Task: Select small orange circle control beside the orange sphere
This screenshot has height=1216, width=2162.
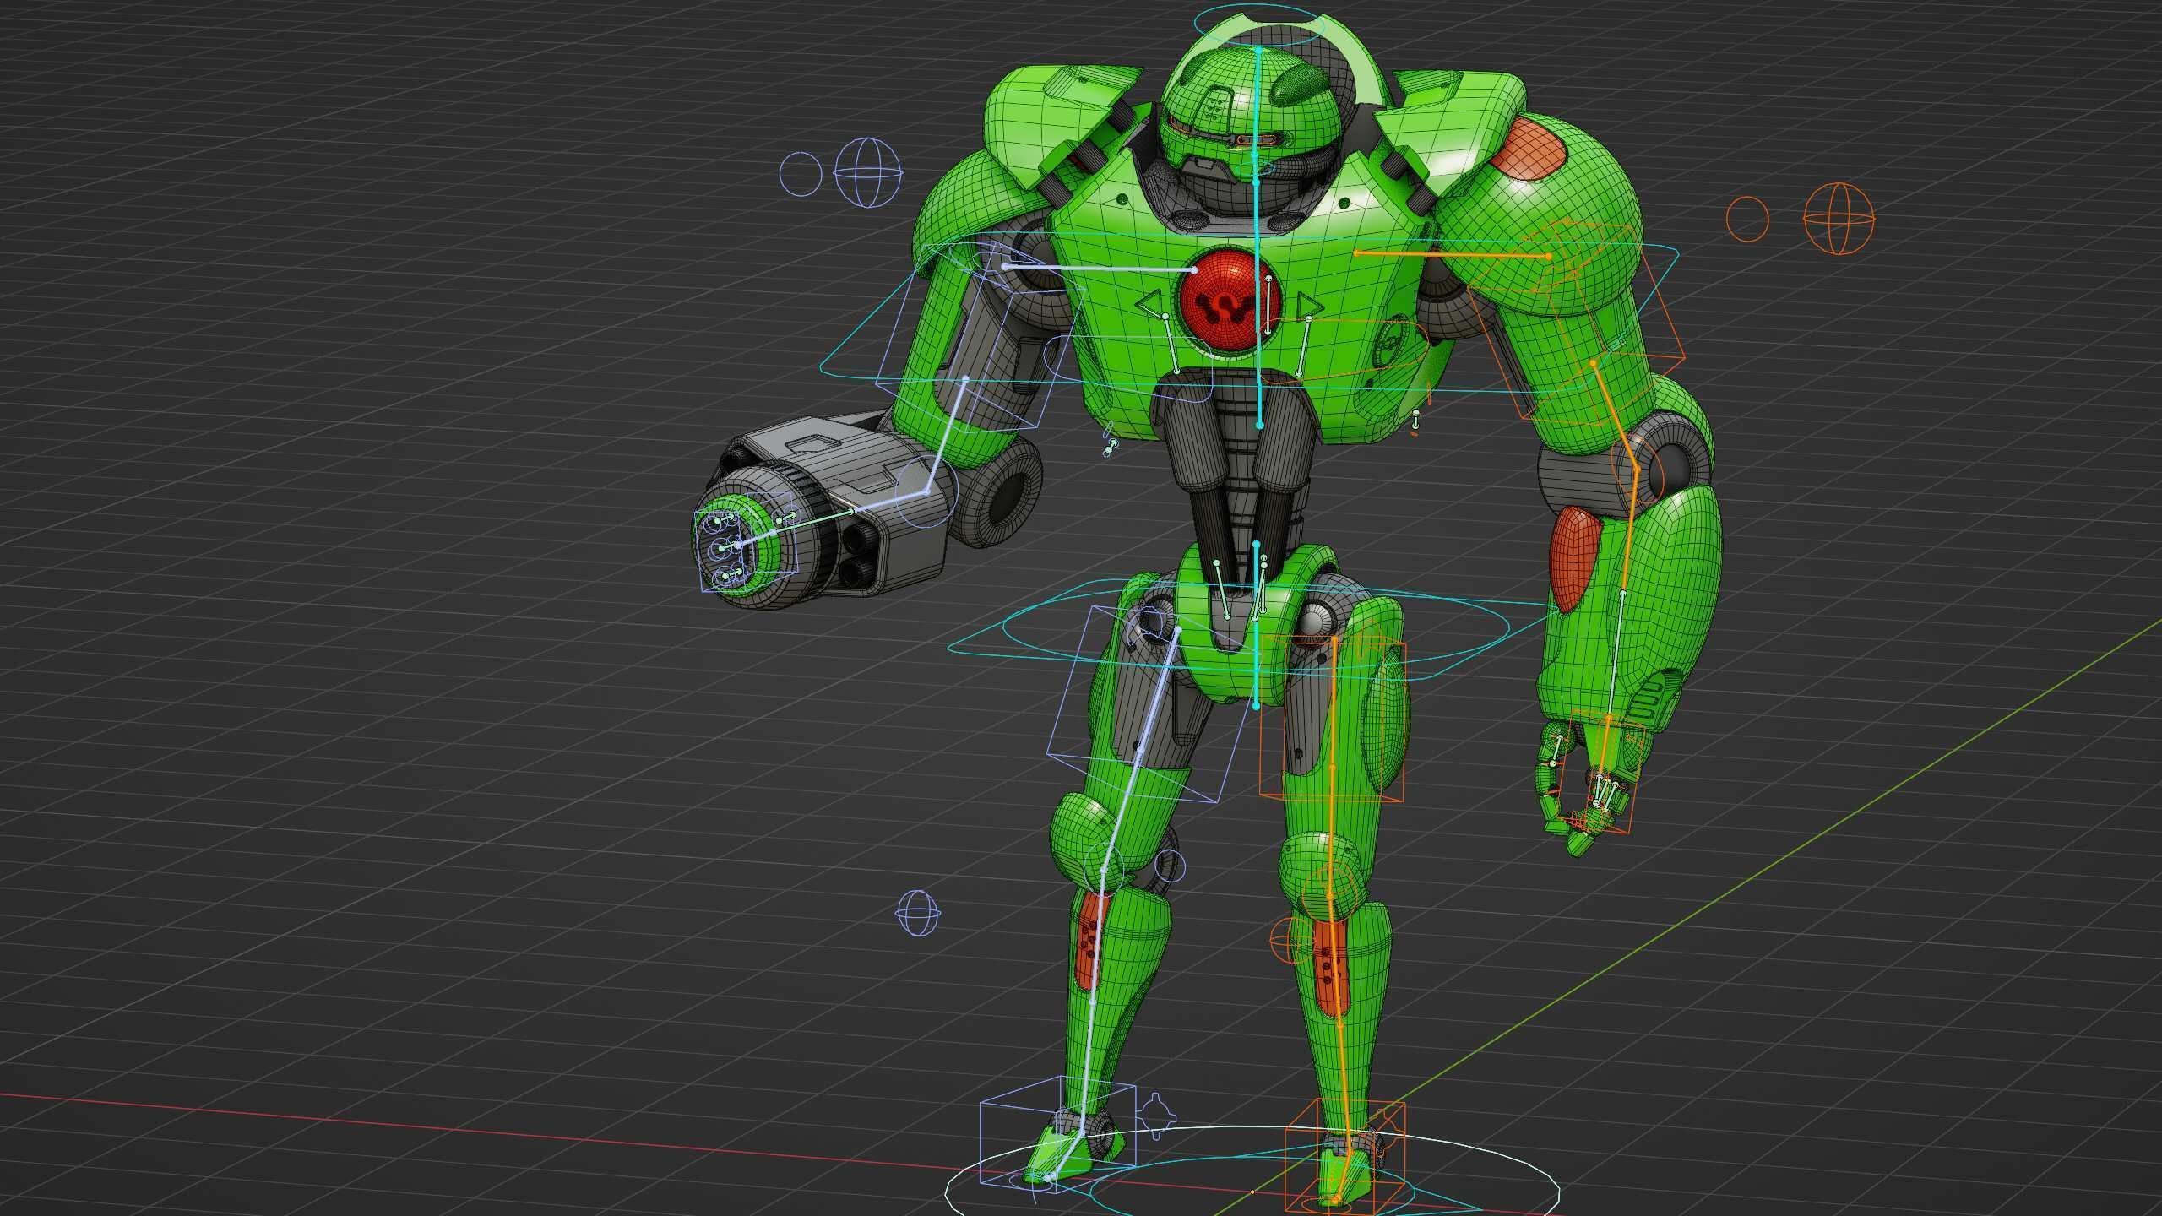Action: point(1748,219)
